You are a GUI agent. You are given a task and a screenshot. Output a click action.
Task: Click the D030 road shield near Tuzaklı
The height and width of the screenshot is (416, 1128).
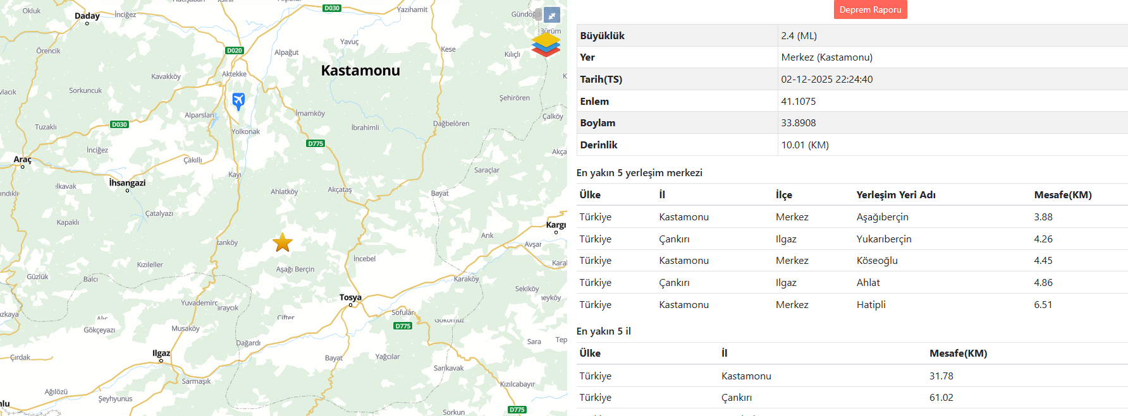click(120, 124)
